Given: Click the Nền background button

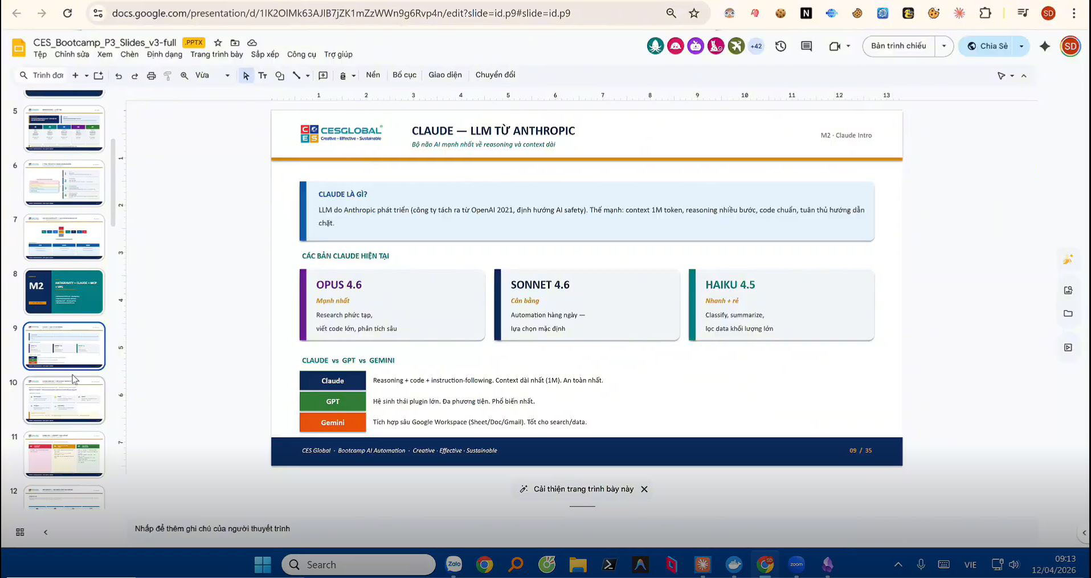Looking at the screenshot, I should [373, 75].
